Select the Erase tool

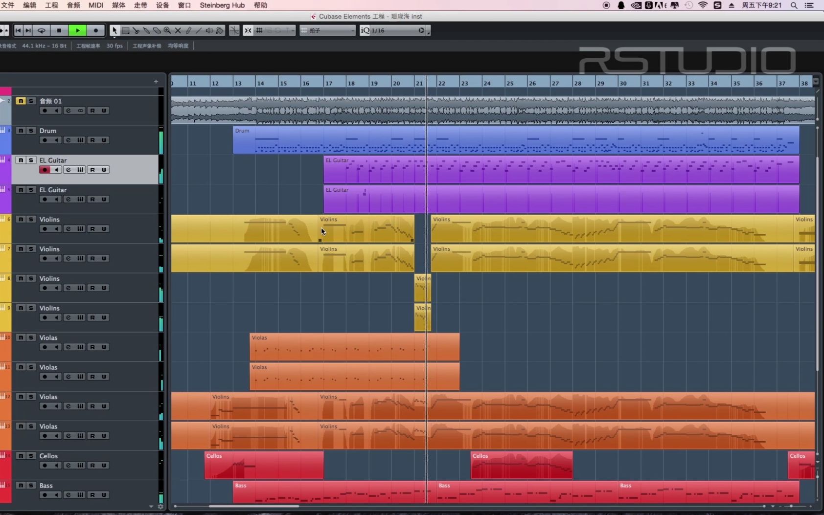tap(157, 30)
